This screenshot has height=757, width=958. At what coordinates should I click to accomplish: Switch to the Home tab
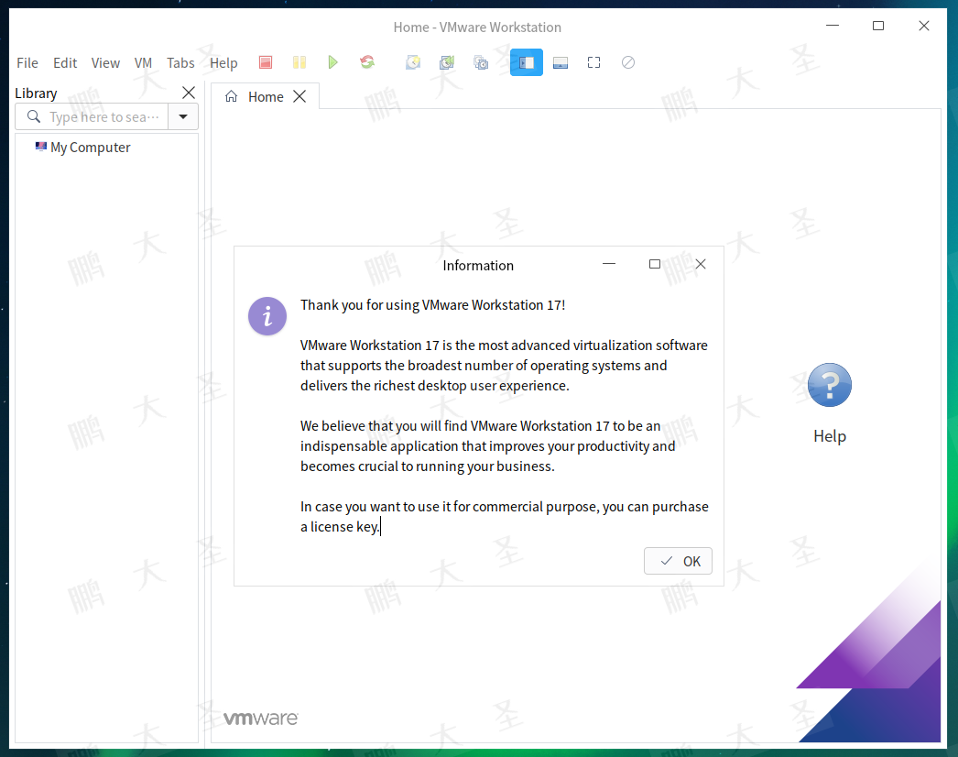(265, 95)
